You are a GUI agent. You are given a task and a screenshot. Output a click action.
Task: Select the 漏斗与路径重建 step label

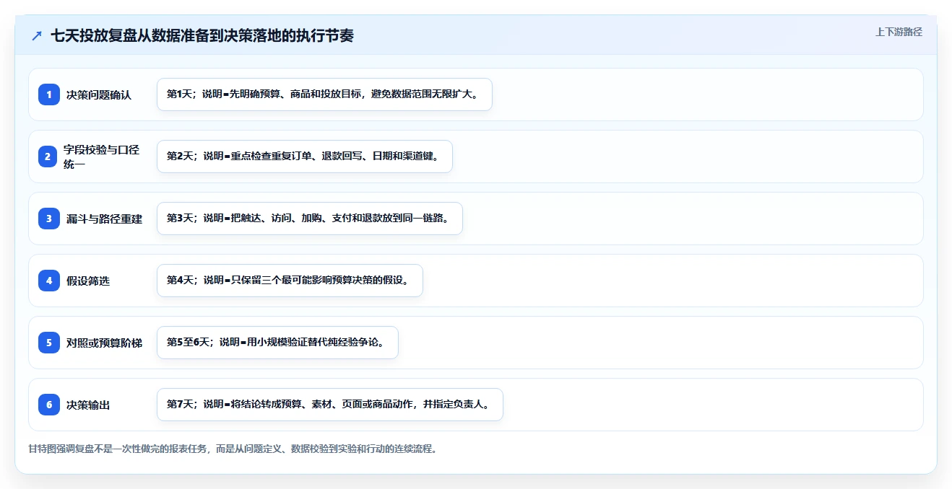click(x=104, y=219)
